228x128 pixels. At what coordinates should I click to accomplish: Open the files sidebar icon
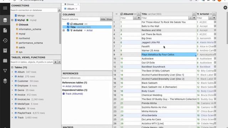[5, 30]
